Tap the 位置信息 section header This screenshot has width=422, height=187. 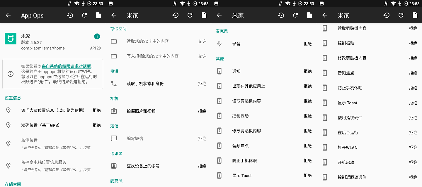coord(13,98)
